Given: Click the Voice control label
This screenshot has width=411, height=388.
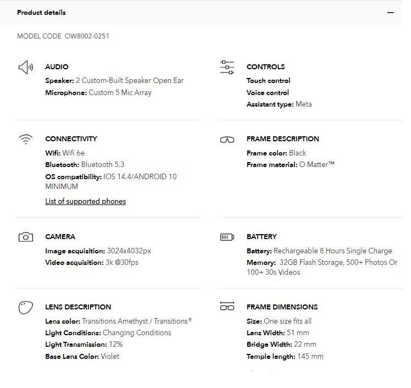Looking at the screenshot, I should coord(268,93).
